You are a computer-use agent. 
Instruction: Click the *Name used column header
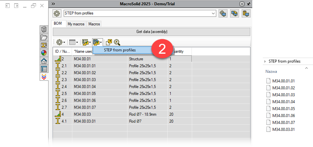83,51
